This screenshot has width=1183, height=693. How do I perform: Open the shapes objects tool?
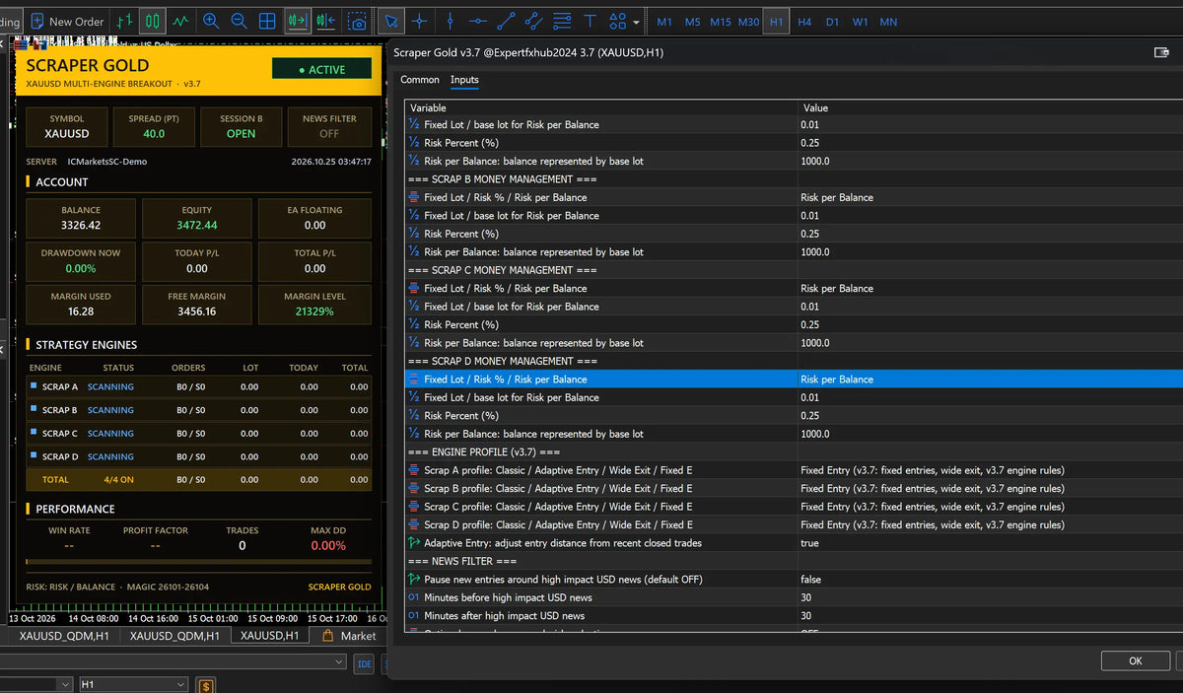pos(618,21)
